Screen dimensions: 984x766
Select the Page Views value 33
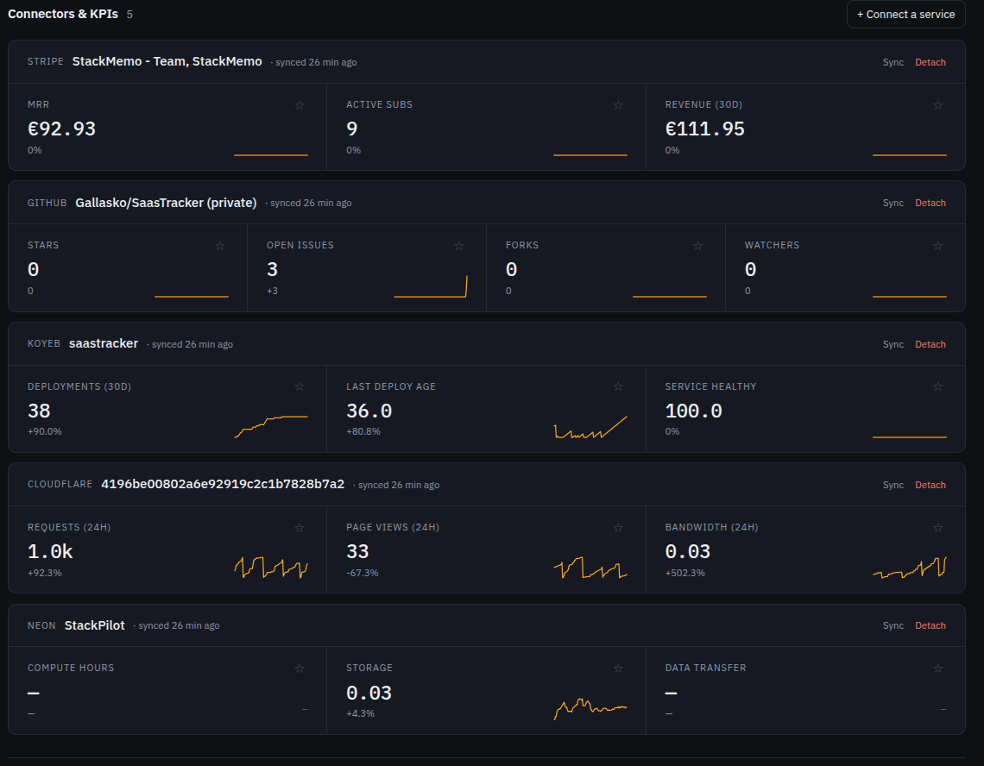[357, 551]
